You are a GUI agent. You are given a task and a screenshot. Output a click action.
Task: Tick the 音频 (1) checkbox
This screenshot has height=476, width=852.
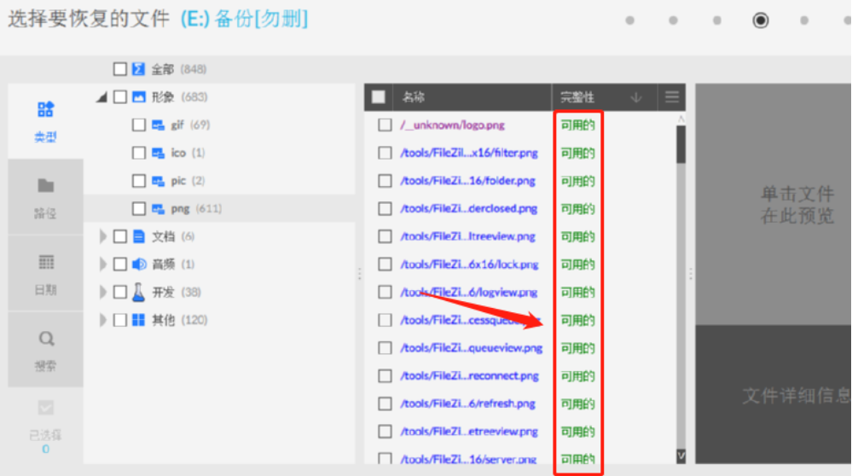point(120,264)
